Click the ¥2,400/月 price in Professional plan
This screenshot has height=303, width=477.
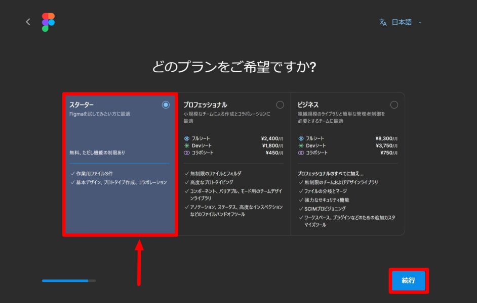(x=272, y=138)
